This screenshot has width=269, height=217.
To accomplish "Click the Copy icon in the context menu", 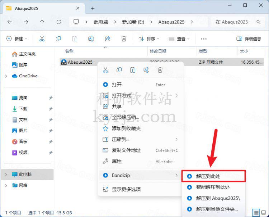I will point(119,70).
